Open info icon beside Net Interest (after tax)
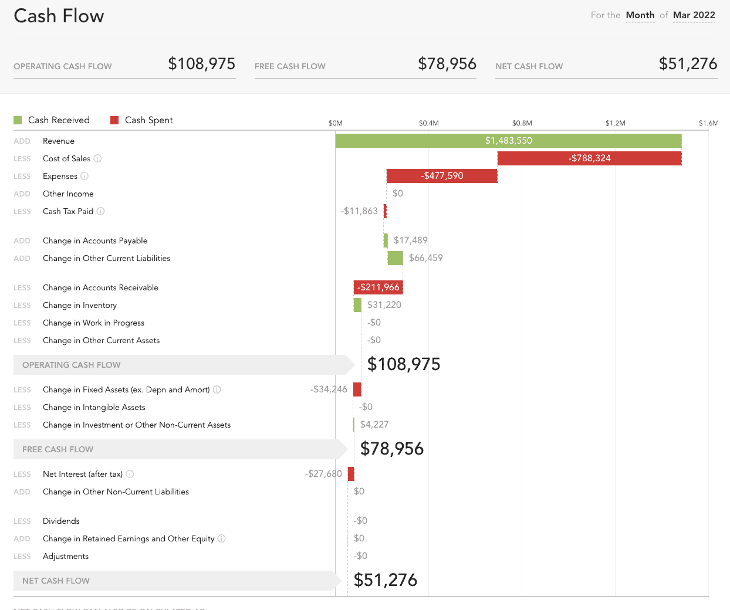The image size is (730, 610). (x=130, y=474)
